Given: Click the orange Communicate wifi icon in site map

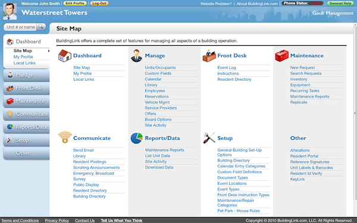Looking at the screenshot, I should click(x=65, y=137).
